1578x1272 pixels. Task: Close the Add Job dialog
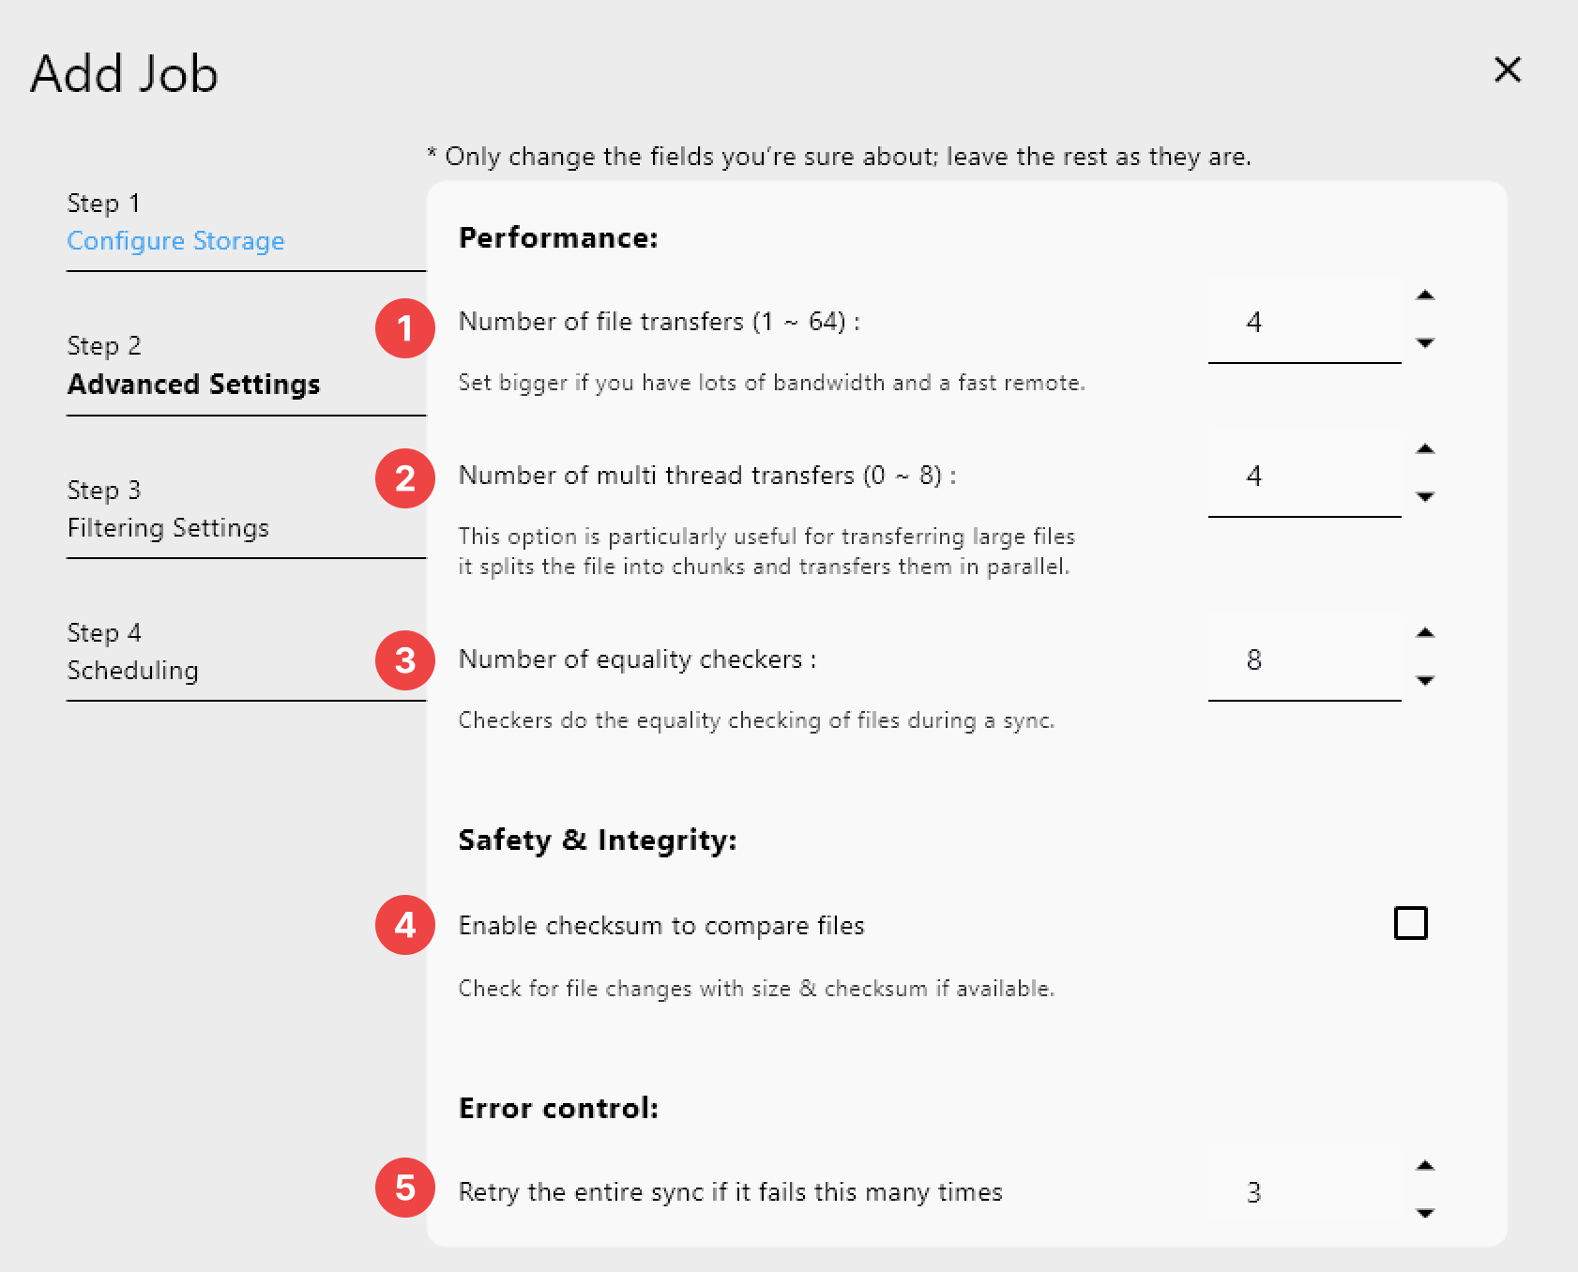pos(1507,70)
